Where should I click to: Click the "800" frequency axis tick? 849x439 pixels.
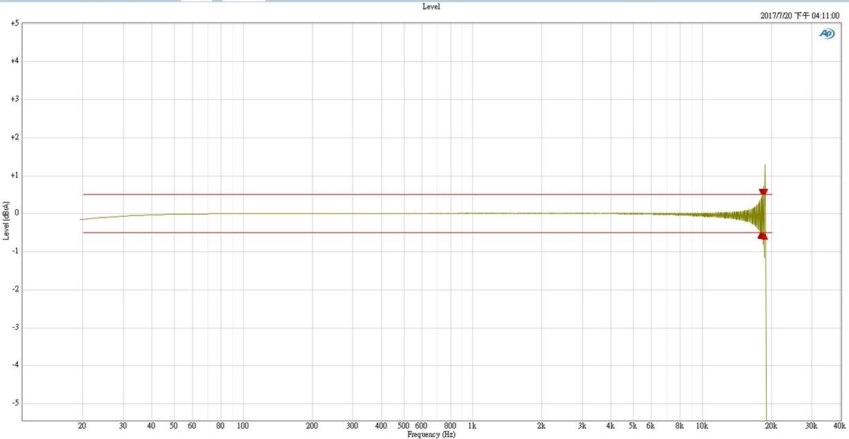click(x=451, y=426)
